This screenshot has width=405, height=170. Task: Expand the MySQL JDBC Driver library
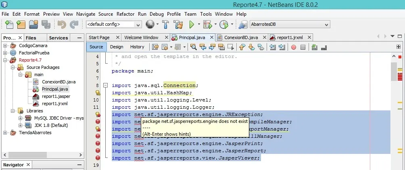click(21, 118)
